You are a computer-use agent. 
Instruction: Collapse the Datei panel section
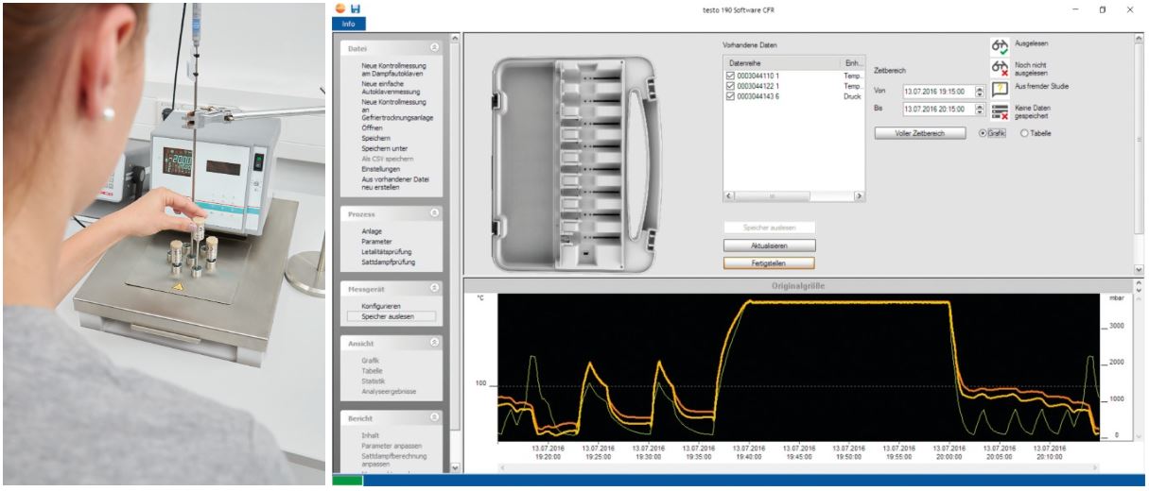click(x=434, y=46)
